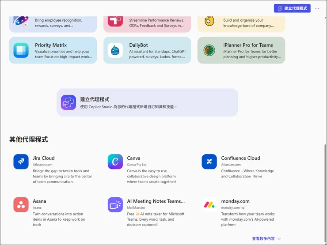Click the vertical scrollbar thumb
The height and width of the screenshot is (245, 327).
tap(325, 194)
